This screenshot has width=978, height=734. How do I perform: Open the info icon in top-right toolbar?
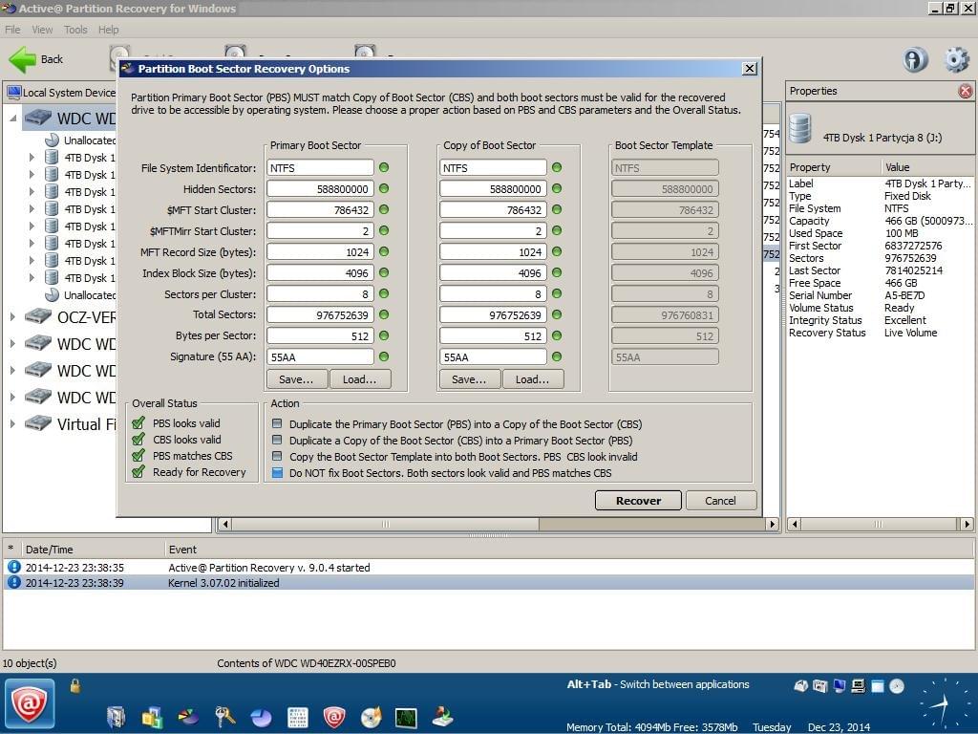tap(915, 60)
